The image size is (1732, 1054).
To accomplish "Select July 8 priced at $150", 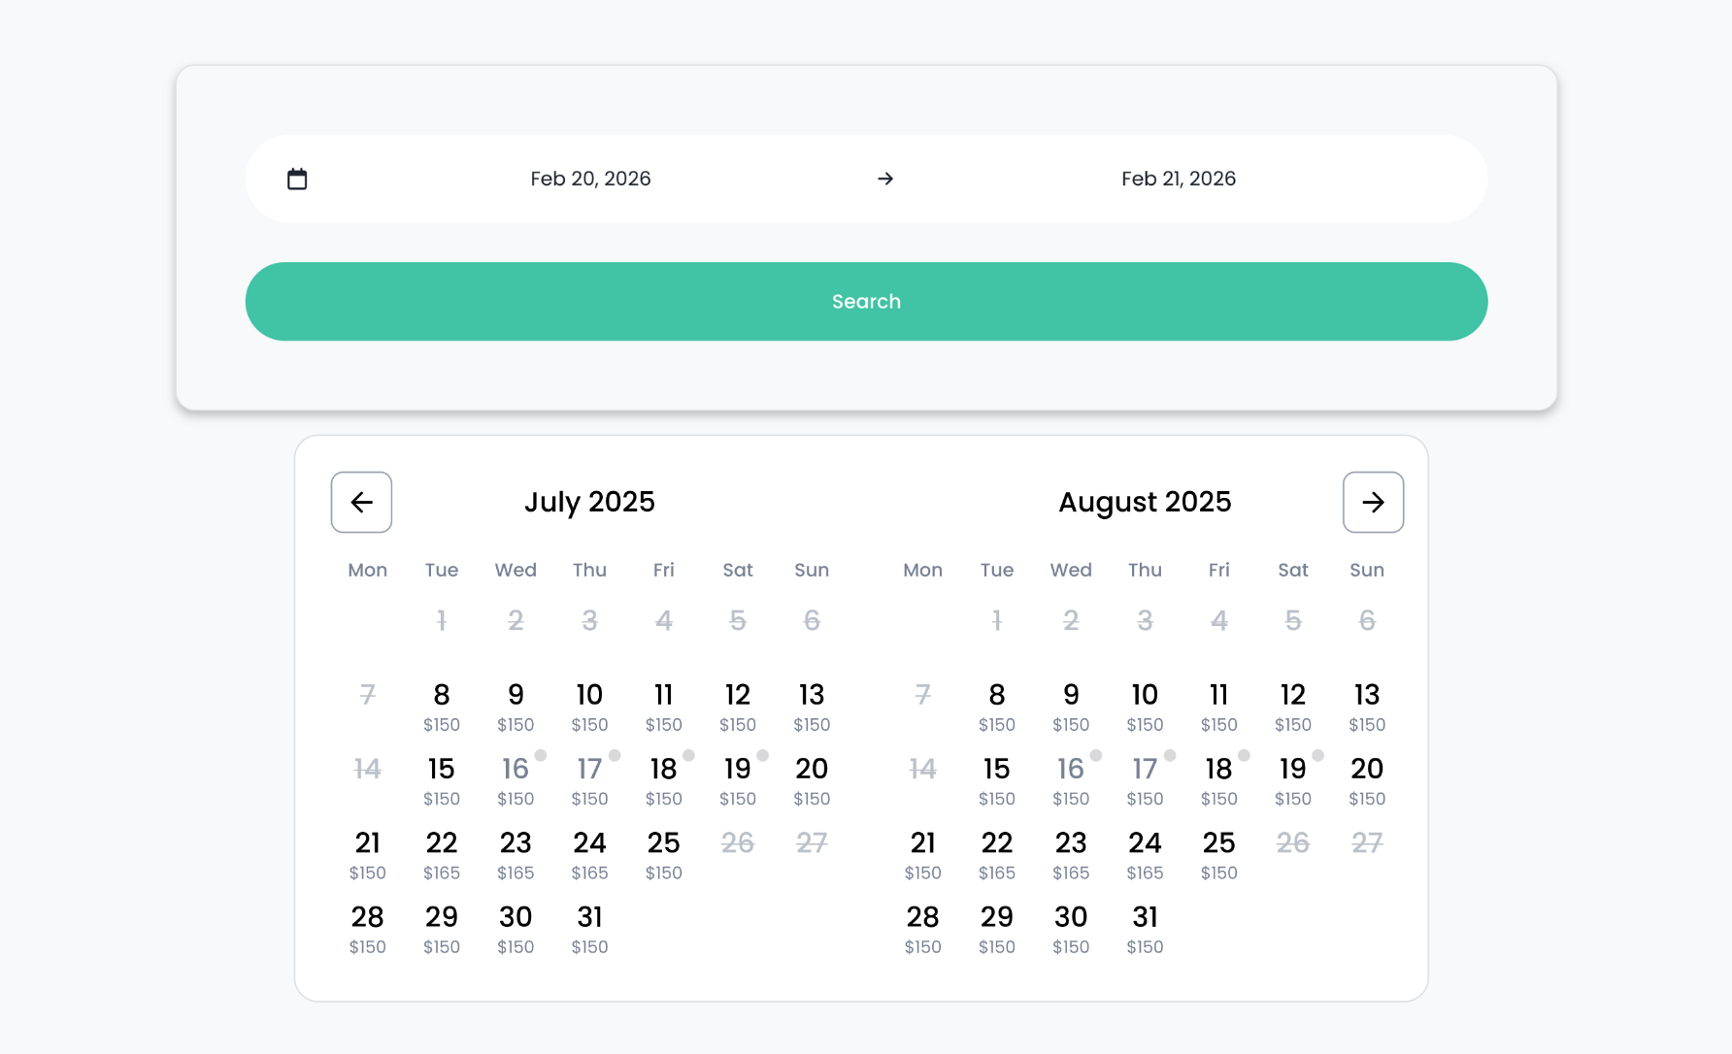I will [442, 707].
